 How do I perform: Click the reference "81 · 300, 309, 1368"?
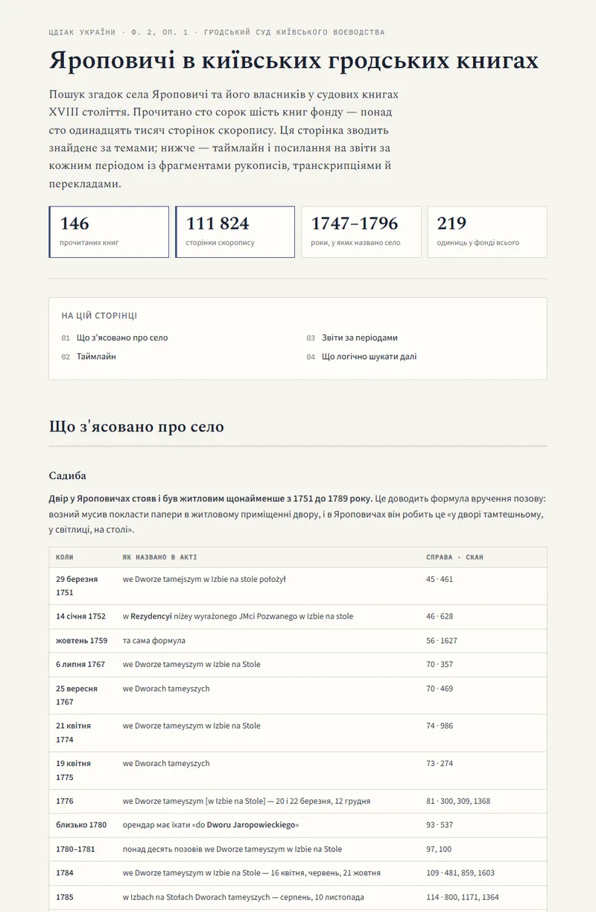[x=458, y=801]
